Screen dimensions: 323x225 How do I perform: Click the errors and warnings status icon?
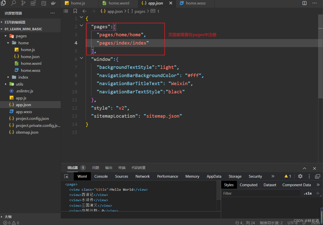pyautogui.click(x=11, y=222)
